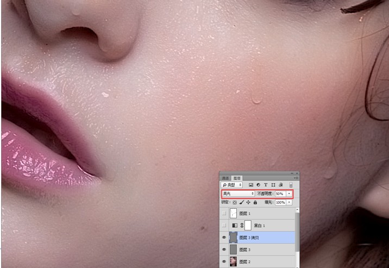
Task: Show the hidden 黑白 1 adjustment layer
Action: tap(224, 225)
